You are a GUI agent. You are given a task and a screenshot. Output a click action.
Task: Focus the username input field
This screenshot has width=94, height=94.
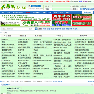point(61,6)
